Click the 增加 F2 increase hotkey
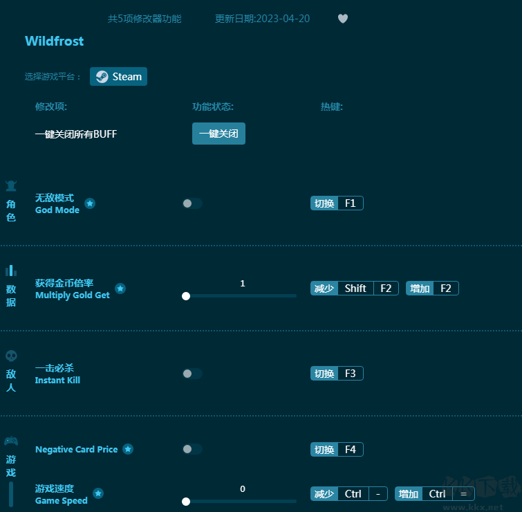 coord(432,288)
